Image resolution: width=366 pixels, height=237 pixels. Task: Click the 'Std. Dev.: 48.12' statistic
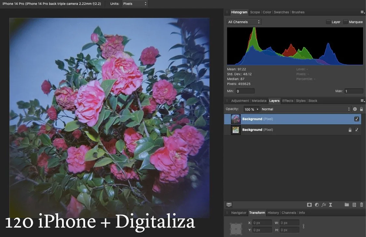pyautogui.click(x=239, y=74)
